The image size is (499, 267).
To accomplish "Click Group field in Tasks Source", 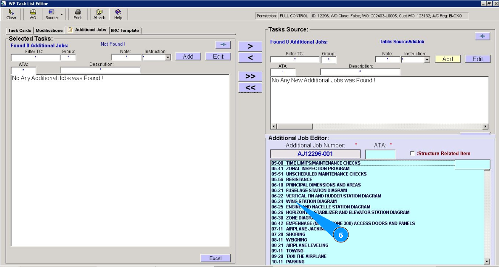I will pos(329,60).
